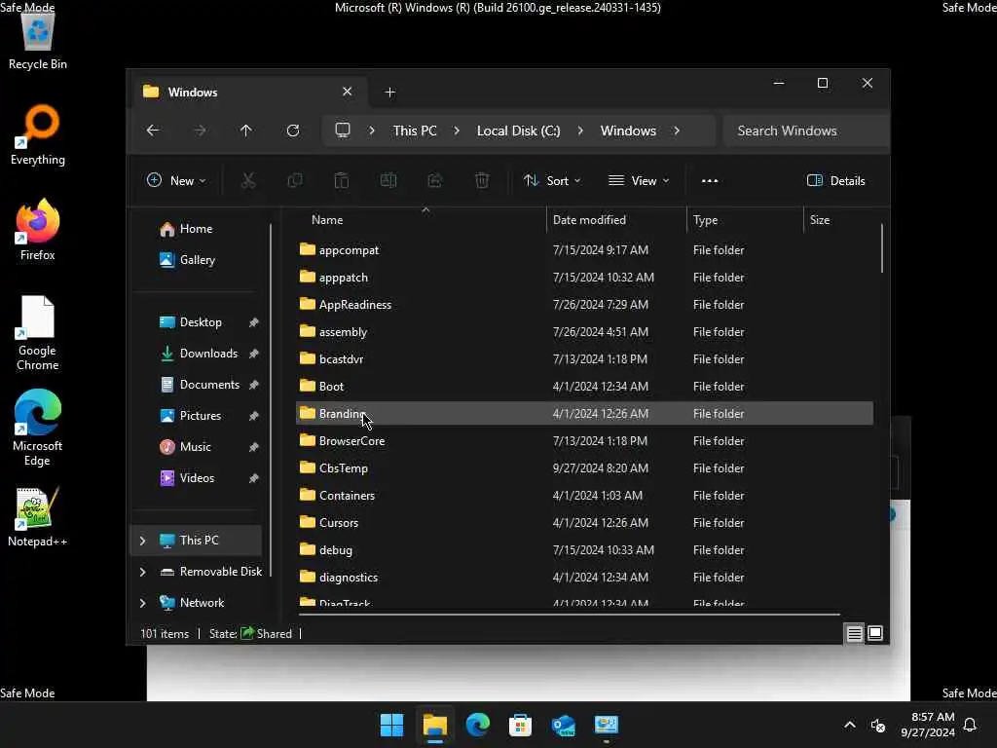
Task: Switch to large thumbnails view icon in status bar
Action: pyautogui.click(x=875, y=633)
